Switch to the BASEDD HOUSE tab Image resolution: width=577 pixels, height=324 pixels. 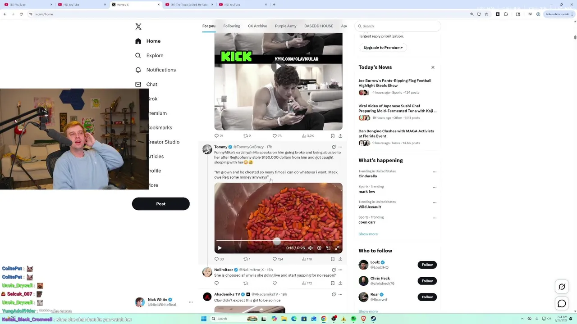[x=319, y=26]
